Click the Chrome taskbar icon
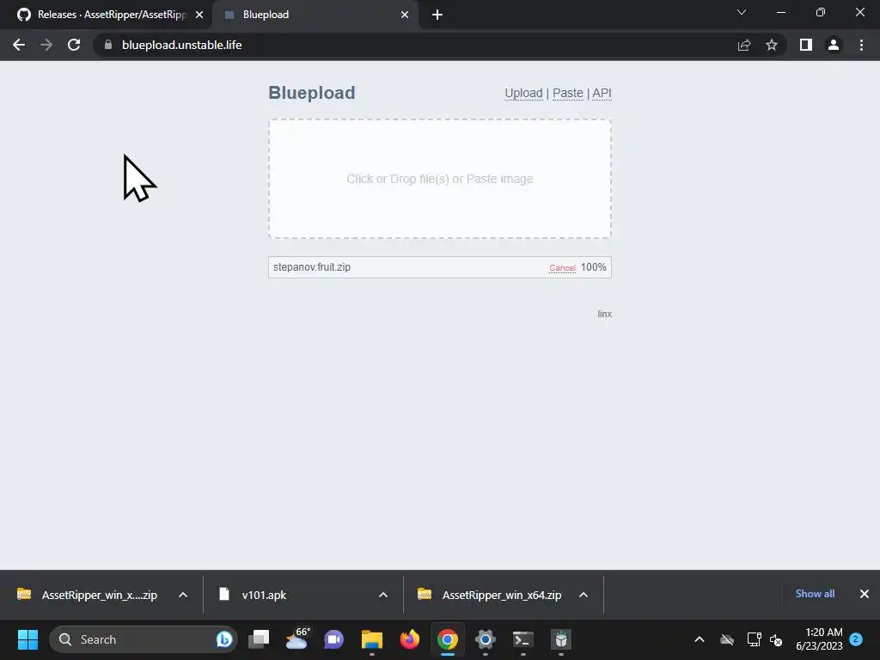This screenshot has width=880, height=660. (x=447, y=639)
